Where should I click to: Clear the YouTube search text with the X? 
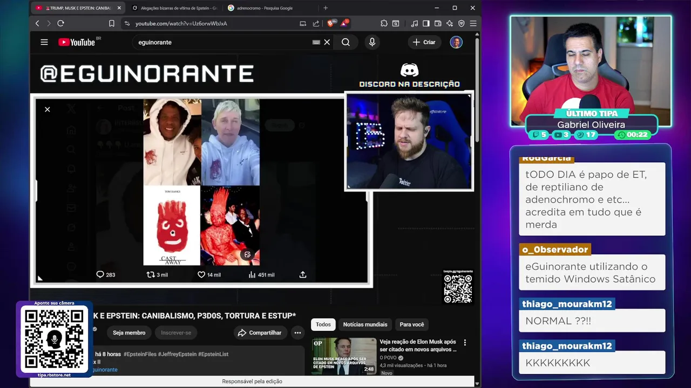(x=327, y=42)
